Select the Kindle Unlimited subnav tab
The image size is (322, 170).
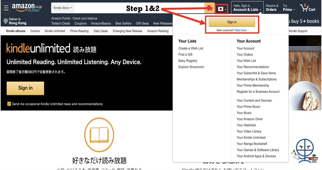[55, 31]
